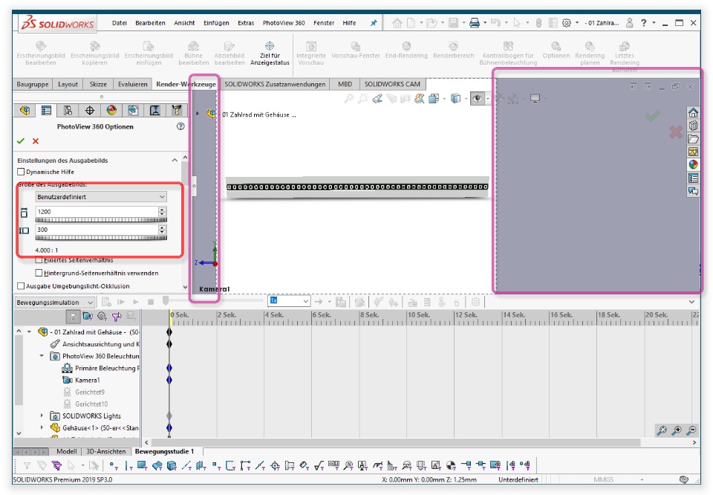
Task: Open help for PhotoView 360 Optionen
Action: coord(180,126)
